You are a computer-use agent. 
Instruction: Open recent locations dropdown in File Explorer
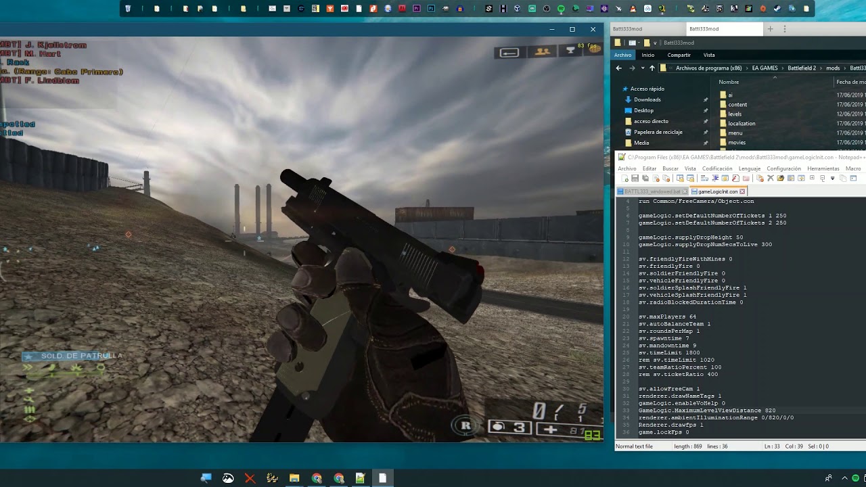click(x=642, y=68)
